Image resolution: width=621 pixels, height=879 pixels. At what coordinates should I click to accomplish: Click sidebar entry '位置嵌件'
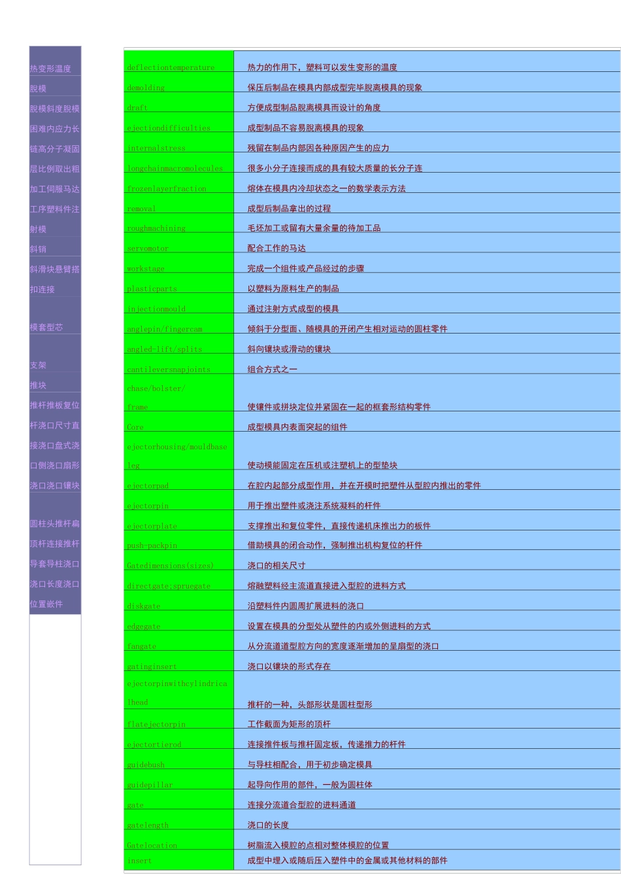tap(46, 604)
